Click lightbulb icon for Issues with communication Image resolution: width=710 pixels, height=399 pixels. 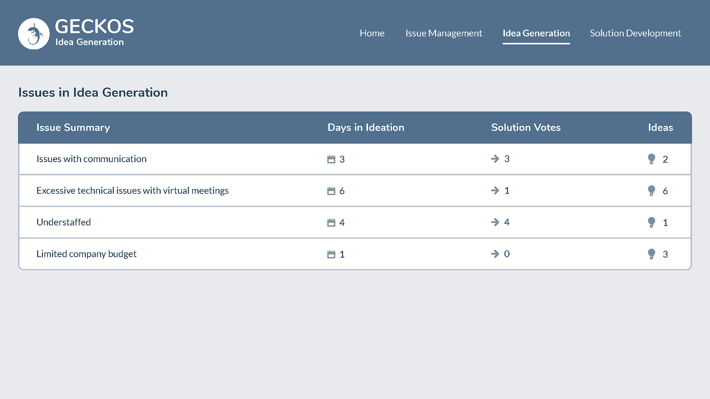coord(652,159)
